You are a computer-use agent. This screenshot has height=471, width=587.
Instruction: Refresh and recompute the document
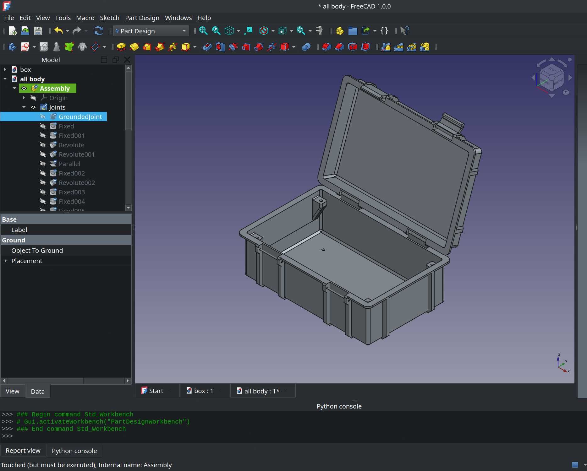point(99,31)
